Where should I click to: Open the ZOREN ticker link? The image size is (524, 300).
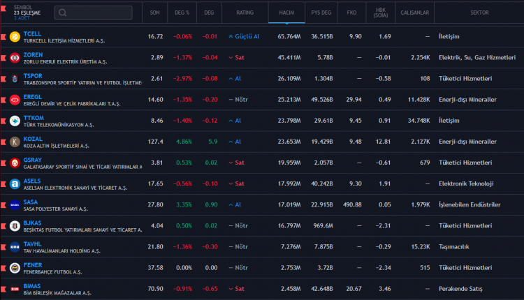pyautogui.click(x=33, y=54)
